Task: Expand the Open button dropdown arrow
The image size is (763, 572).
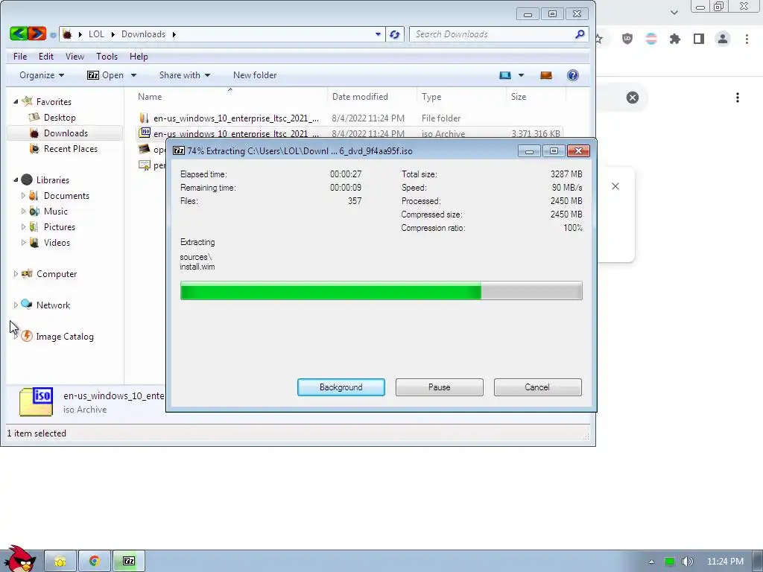Action: click(133, 75)
